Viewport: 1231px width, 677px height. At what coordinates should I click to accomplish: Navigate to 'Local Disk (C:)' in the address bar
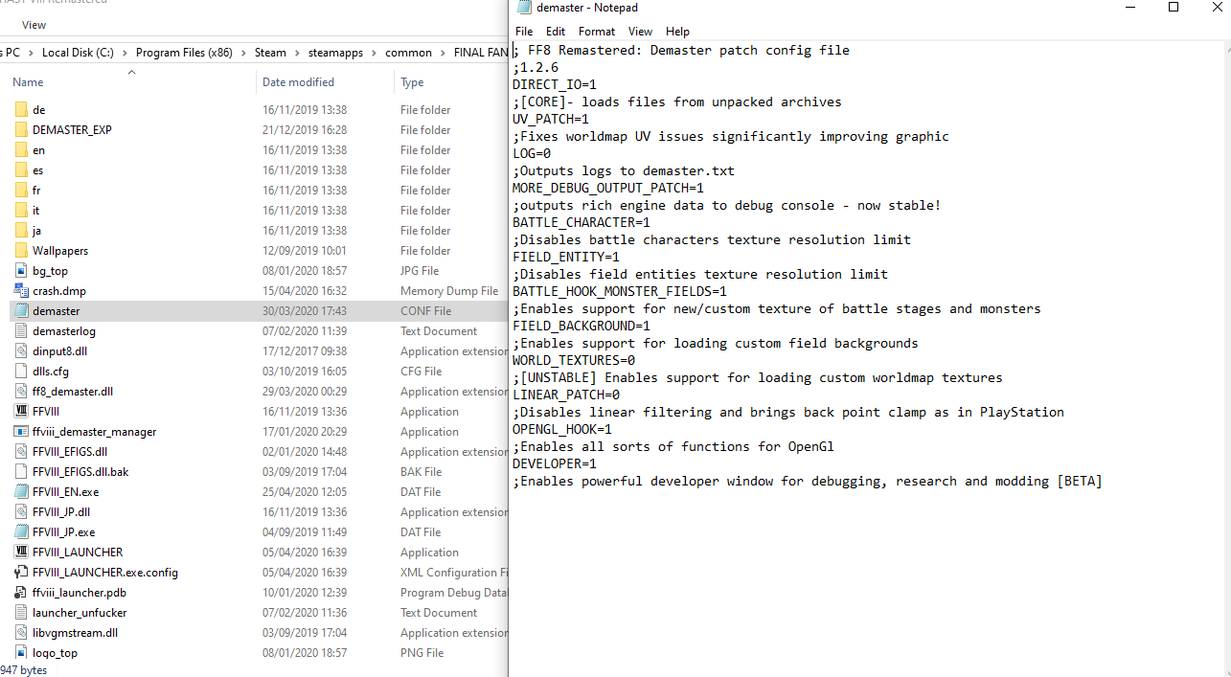click(x=78, y=53)
